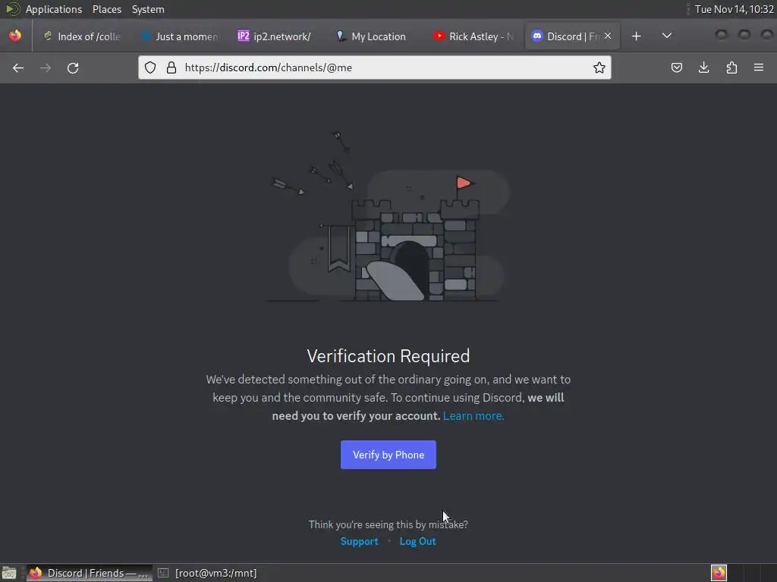Open the Firefox hamburger menu
This screenshot has width=777, height=582.
click(x=759, y=67)
